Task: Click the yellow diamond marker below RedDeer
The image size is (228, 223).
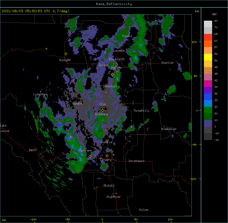Action: (x=112, y=74)
